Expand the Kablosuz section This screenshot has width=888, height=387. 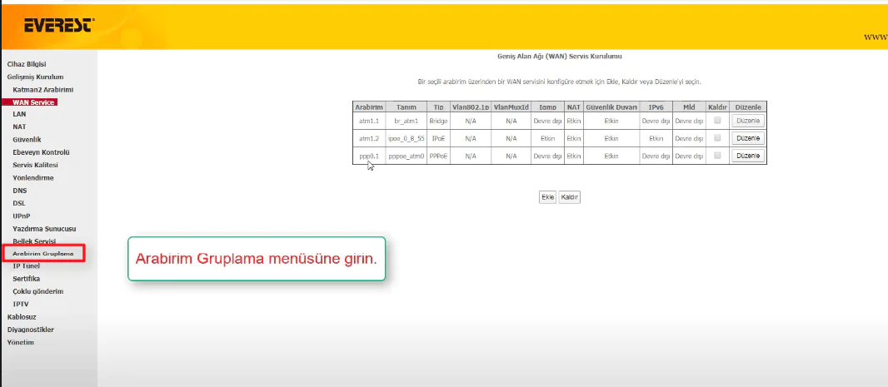(22, 316)
